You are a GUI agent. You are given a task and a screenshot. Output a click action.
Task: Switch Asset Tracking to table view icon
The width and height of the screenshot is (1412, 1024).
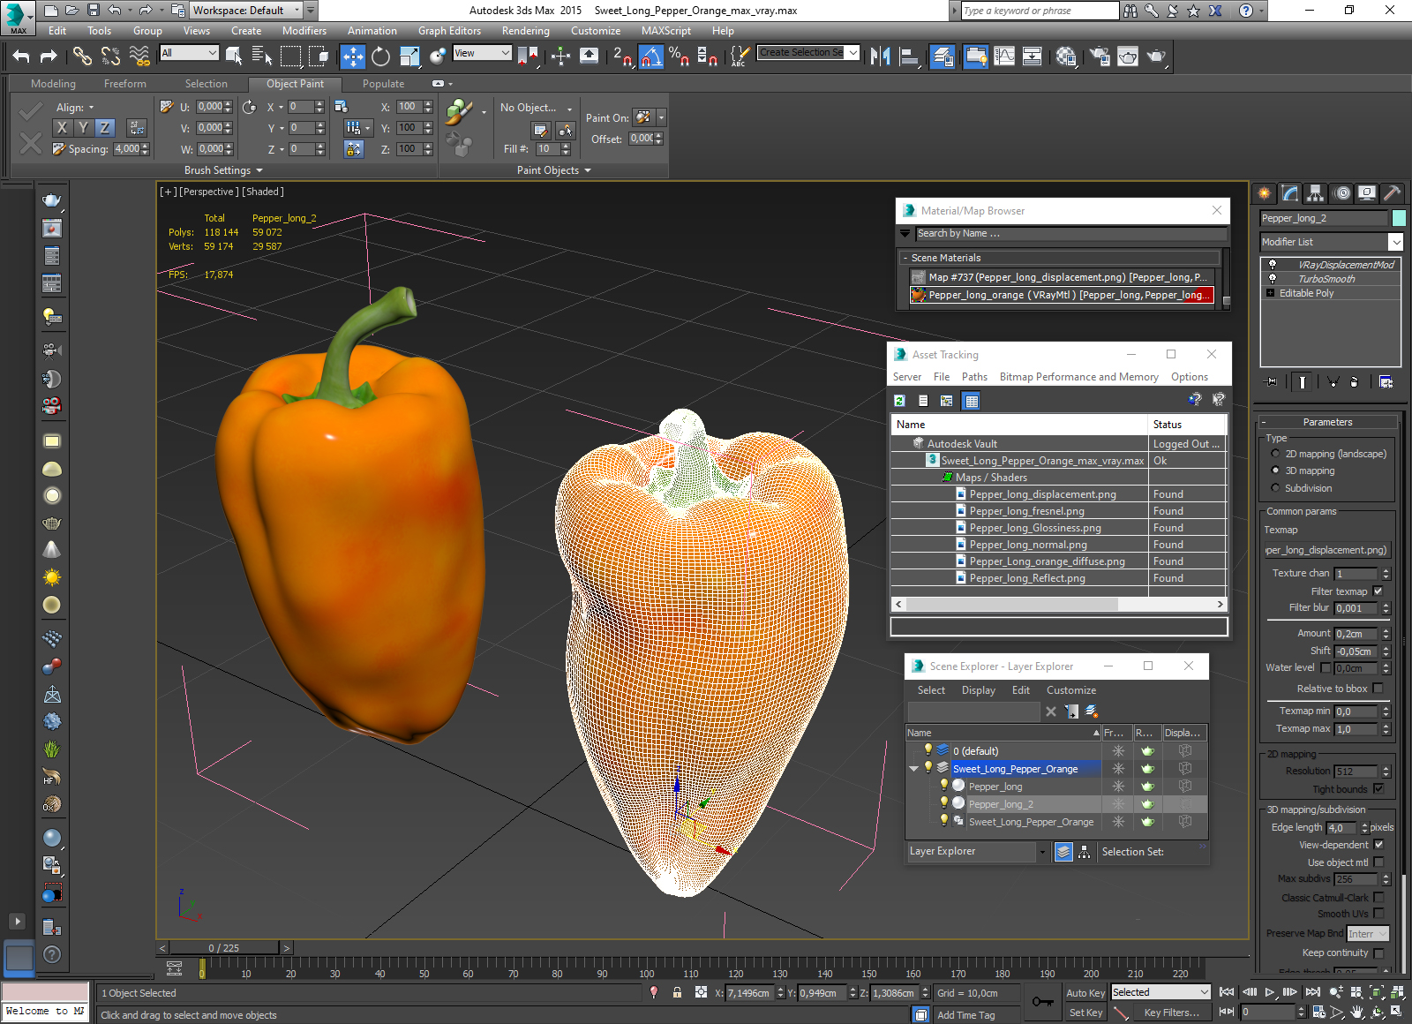(x=971, y=401)
